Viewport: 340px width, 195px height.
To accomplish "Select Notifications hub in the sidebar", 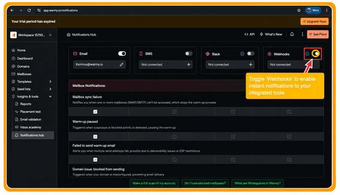I will pos(32,135).
